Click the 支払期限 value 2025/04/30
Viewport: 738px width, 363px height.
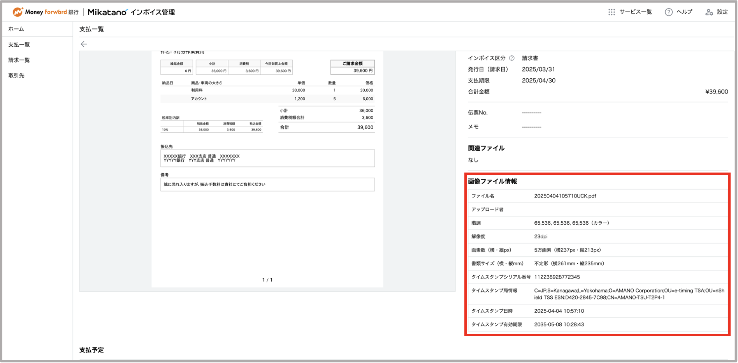538,81
